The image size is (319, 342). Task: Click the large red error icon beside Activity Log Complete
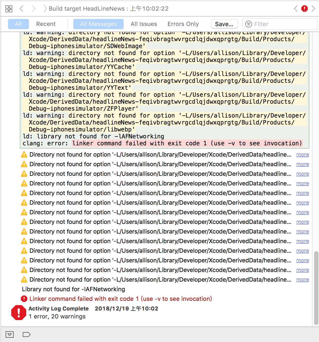(18, 313)
